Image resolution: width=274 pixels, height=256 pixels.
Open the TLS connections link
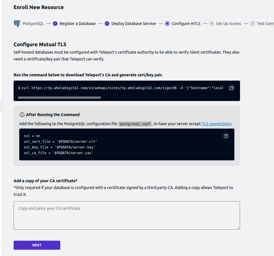coord(216,124)
